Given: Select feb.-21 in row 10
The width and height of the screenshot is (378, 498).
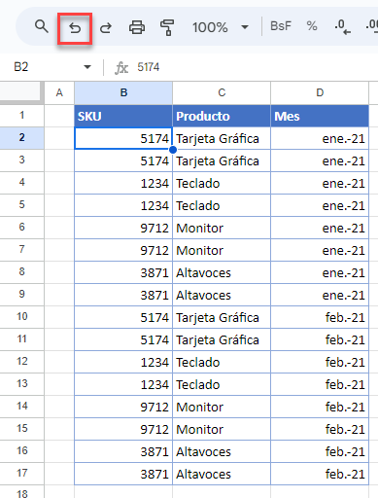Looking at the screenshot, I should (x=320, y=317).
